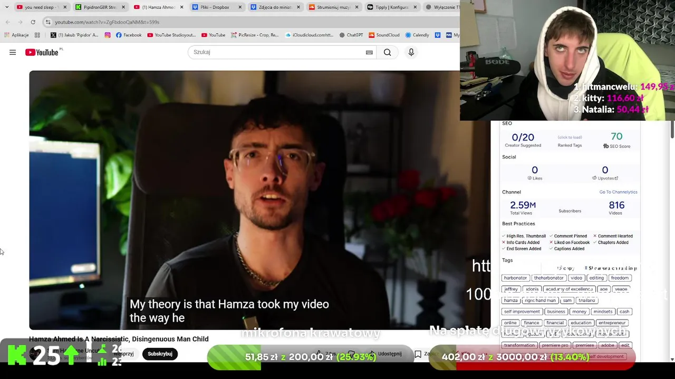675x379 pixels.
Task: Select the 'entrepreneur' tag
Action: (x=612, y=323)
